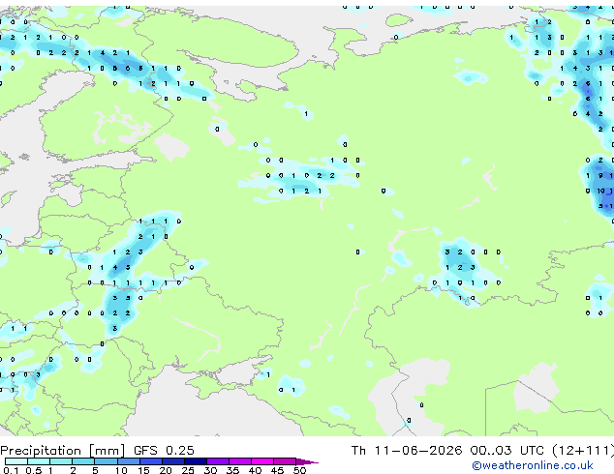Click the '00..03 UTC' time label

click(507, 450)
